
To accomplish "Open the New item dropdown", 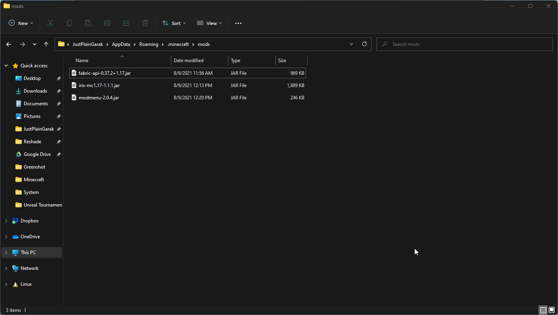I will tap(21, 23).
